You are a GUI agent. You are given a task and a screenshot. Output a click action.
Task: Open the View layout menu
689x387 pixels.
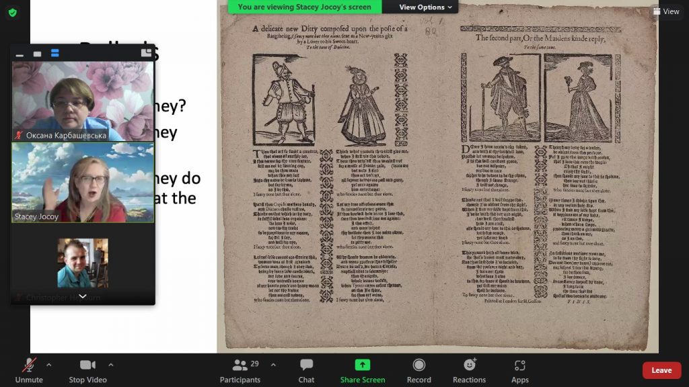(x=666, y=11)
